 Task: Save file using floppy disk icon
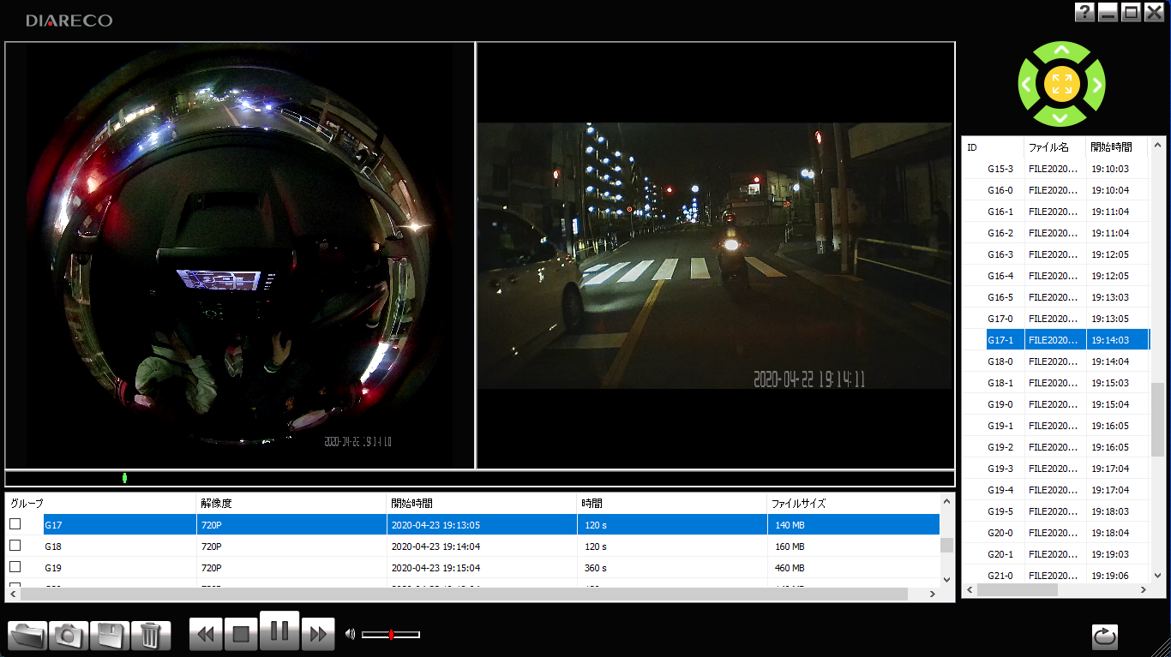(x=110, y=635)
